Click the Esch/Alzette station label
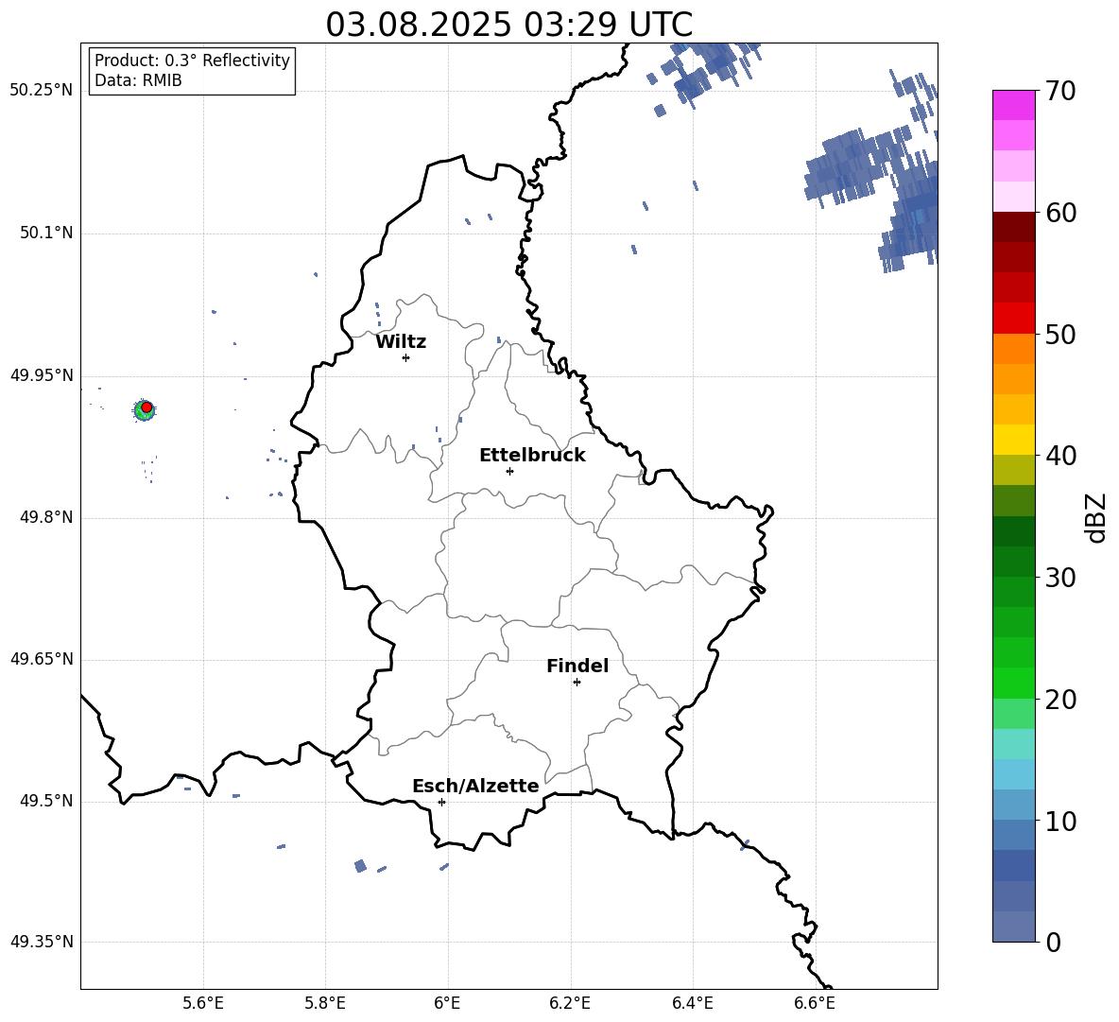The image size is (1119, 1022). 475,787
